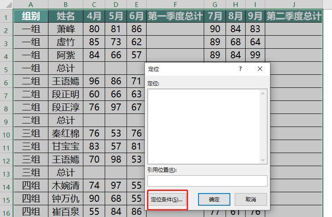Select 总计 cell in row 9

tap(65, 120)
